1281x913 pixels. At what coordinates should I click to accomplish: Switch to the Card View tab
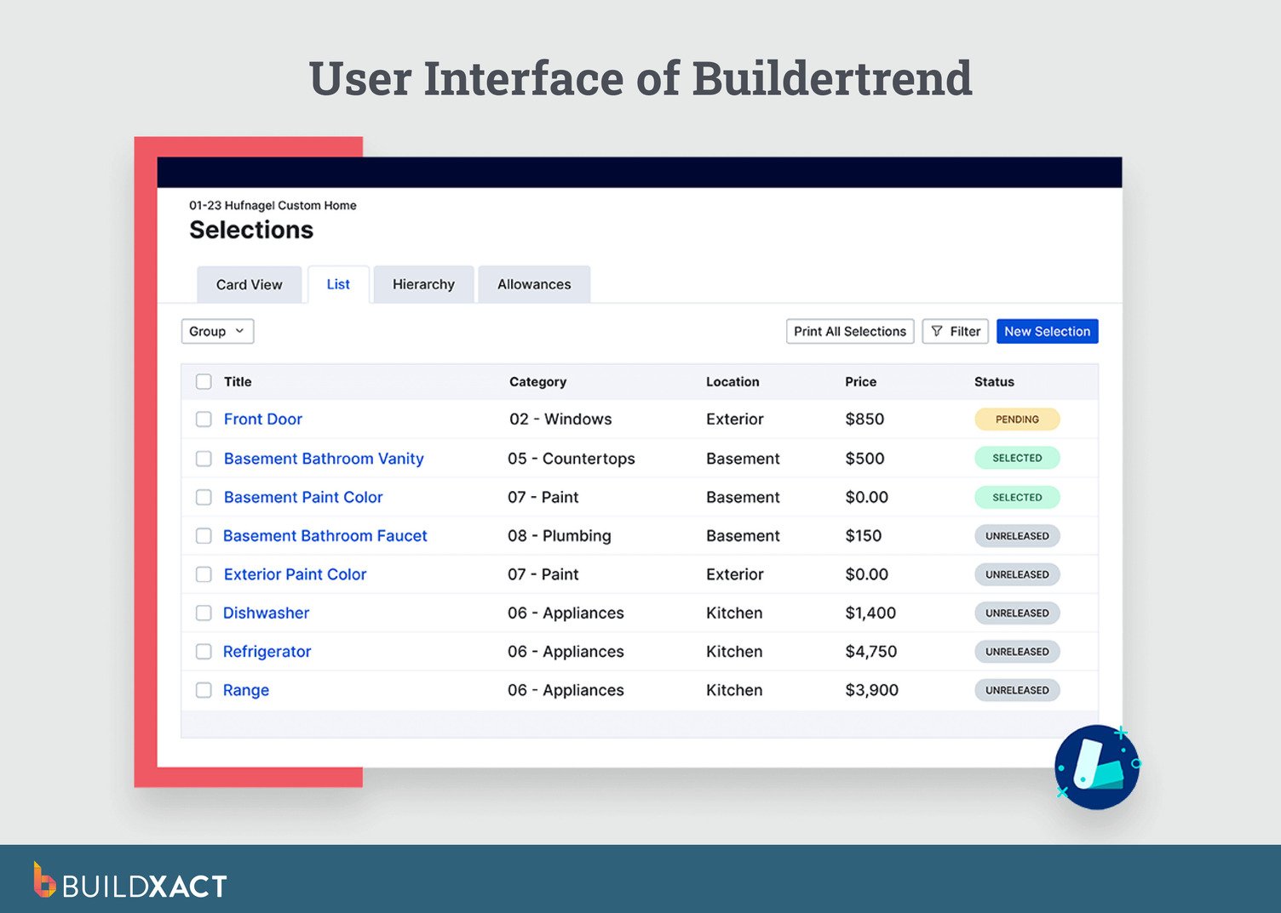[x=249, y=284]
